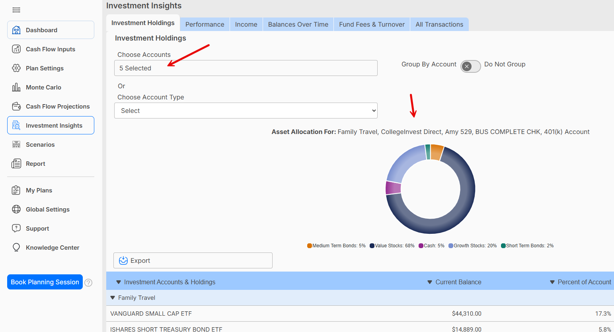Image resolution: width=614 pixels, height=332 pixels.
Task: Click the orange Medium Term Bonds donut segment
Action: 437,153
